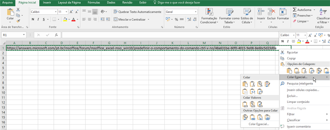
Task: Choose default paste in Opções de Colagem
Action: click(290, 71)
